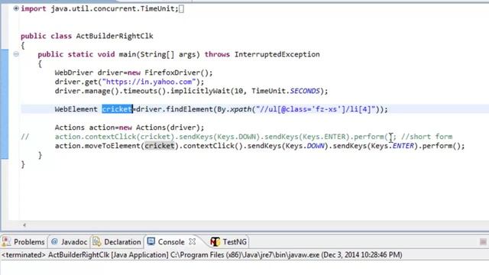This screenshot has width=489, height=275.
Task: Click the highlighted 'cricket' variable
Action: point(117,109)
